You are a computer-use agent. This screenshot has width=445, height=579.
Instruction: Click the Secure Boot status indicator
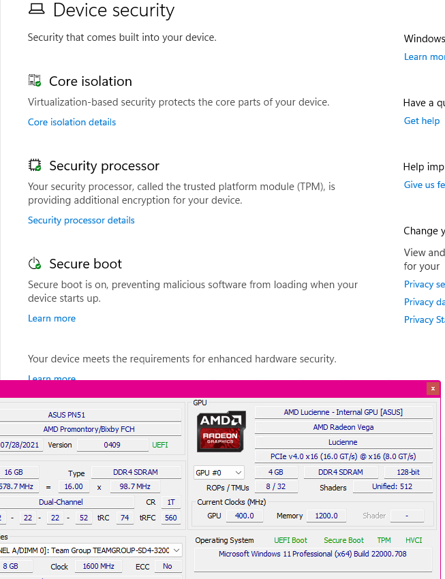pos(343,539)
